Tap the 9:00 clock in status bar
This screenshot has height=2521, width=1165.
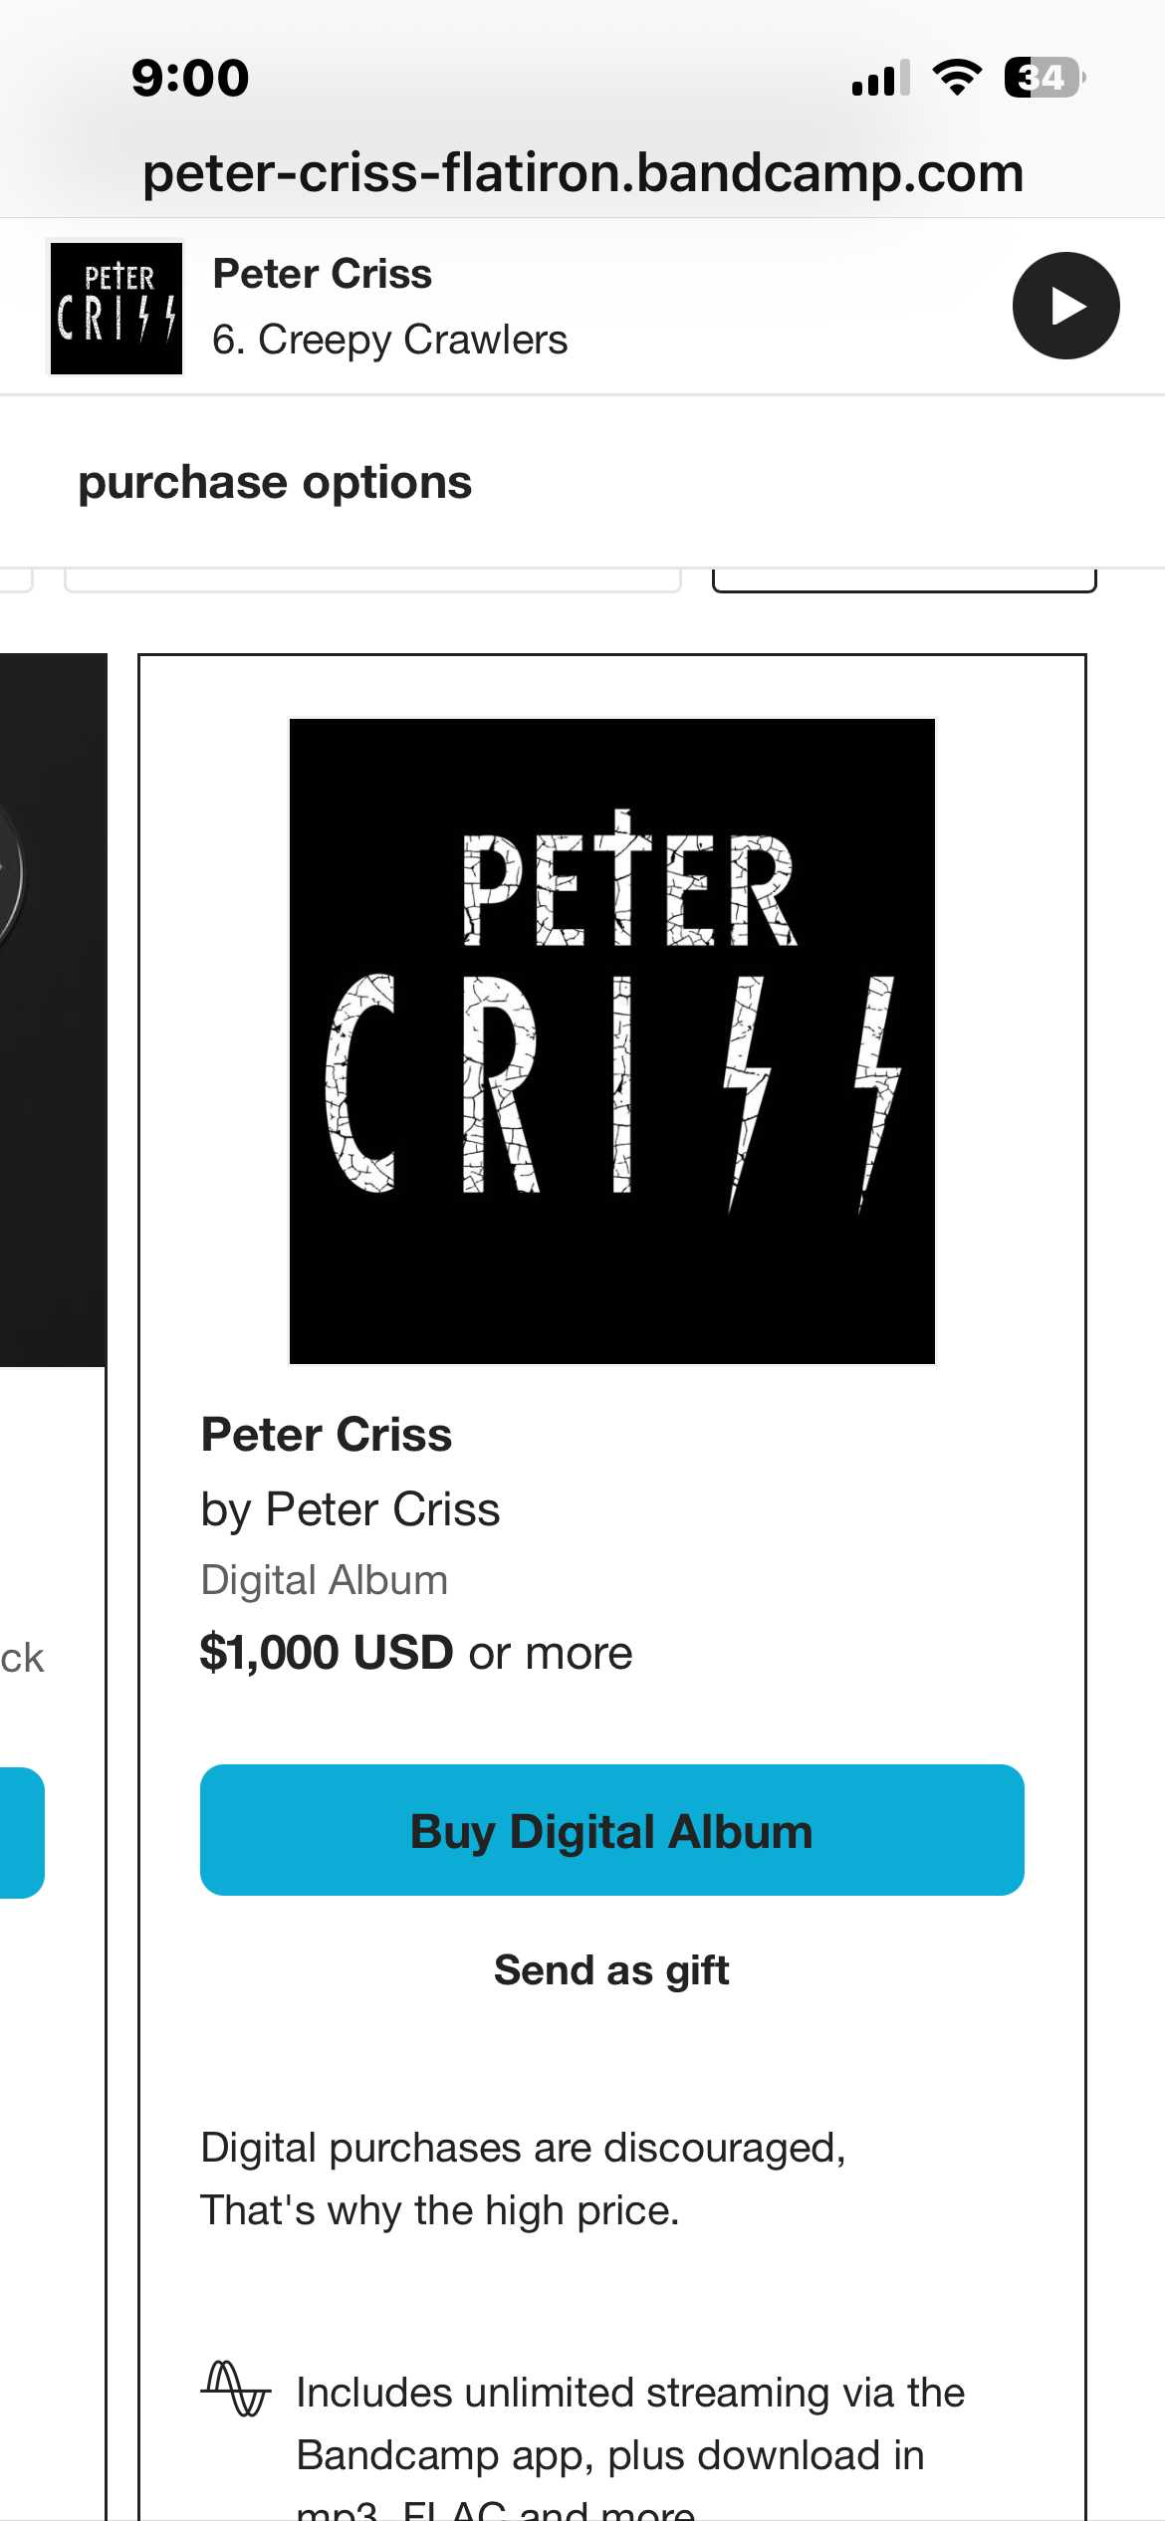(x=190, y=78)
